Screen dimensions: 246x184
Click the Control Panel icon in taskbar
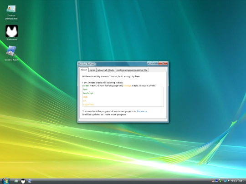(30, 181)
